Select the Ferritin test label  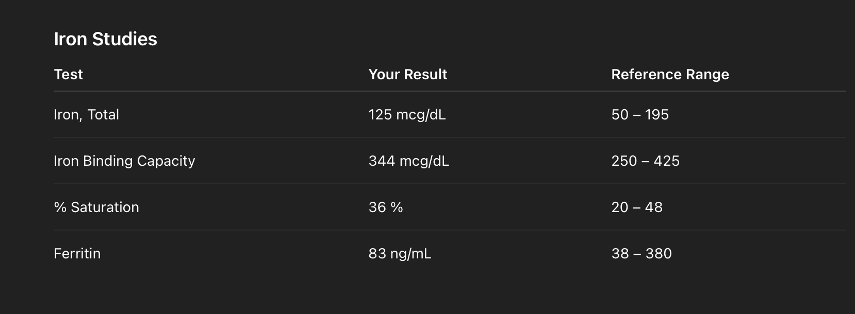coord(77,254)
